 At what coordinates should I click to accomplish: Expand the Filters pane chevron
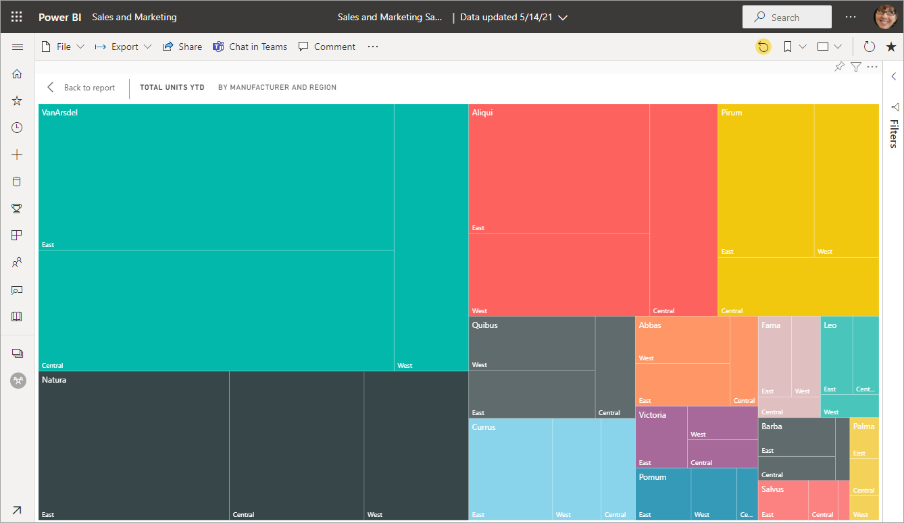tap(893, 76)
